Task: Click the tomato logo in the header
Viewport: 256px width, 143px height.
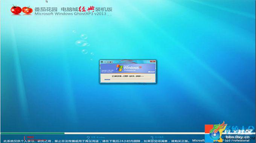Action: (x=21, y=10)
